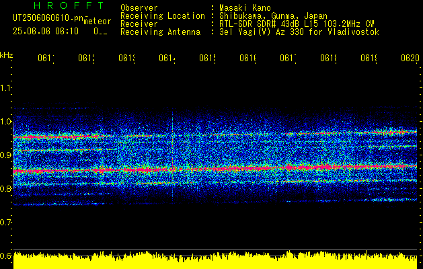Screen dimensions: 423x269
Task: Click the RTL-SDR SDR# 43dB receiver details
Action: click(297, 24)
